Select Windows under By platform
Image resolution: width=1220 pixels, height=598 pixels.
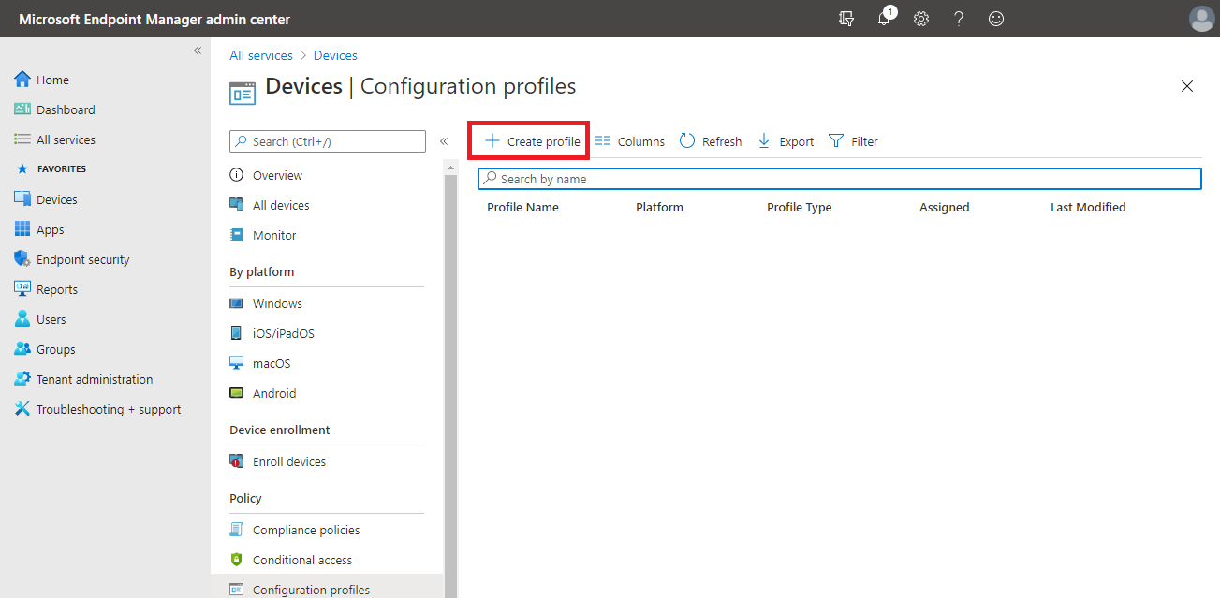277,303
